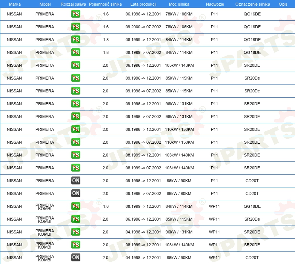
Task: Click the Rodzaj paliwa column header
Action: 73,4
